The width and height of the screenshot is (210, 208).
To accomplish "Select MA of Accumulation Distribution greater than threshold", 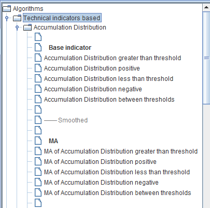I will tap(121, 151).
